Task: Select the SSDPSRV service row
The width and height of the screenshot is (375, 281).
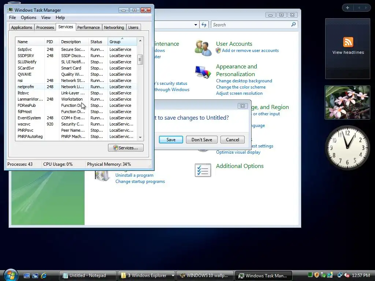Action: pyautogui.click(x=76, y=56)
